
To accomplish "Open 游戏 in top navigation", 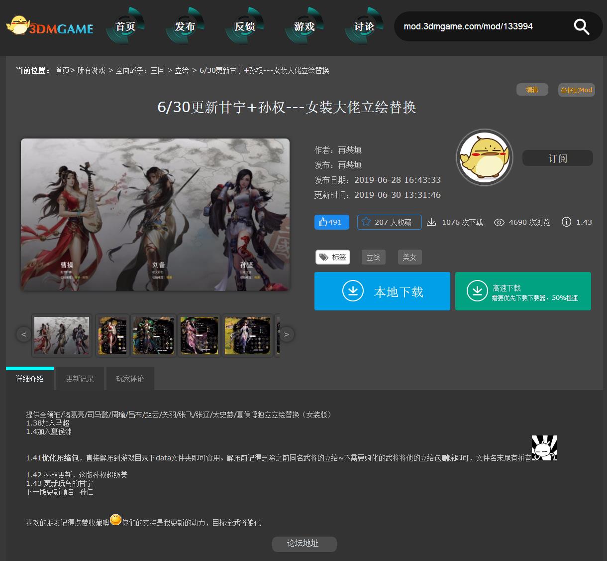I will [304, 26].
